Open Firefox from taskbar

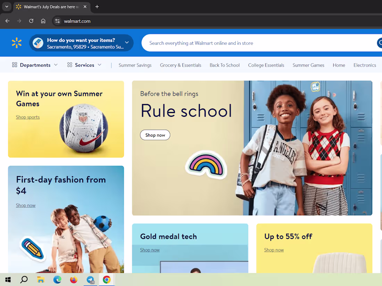tap(74, 280)
